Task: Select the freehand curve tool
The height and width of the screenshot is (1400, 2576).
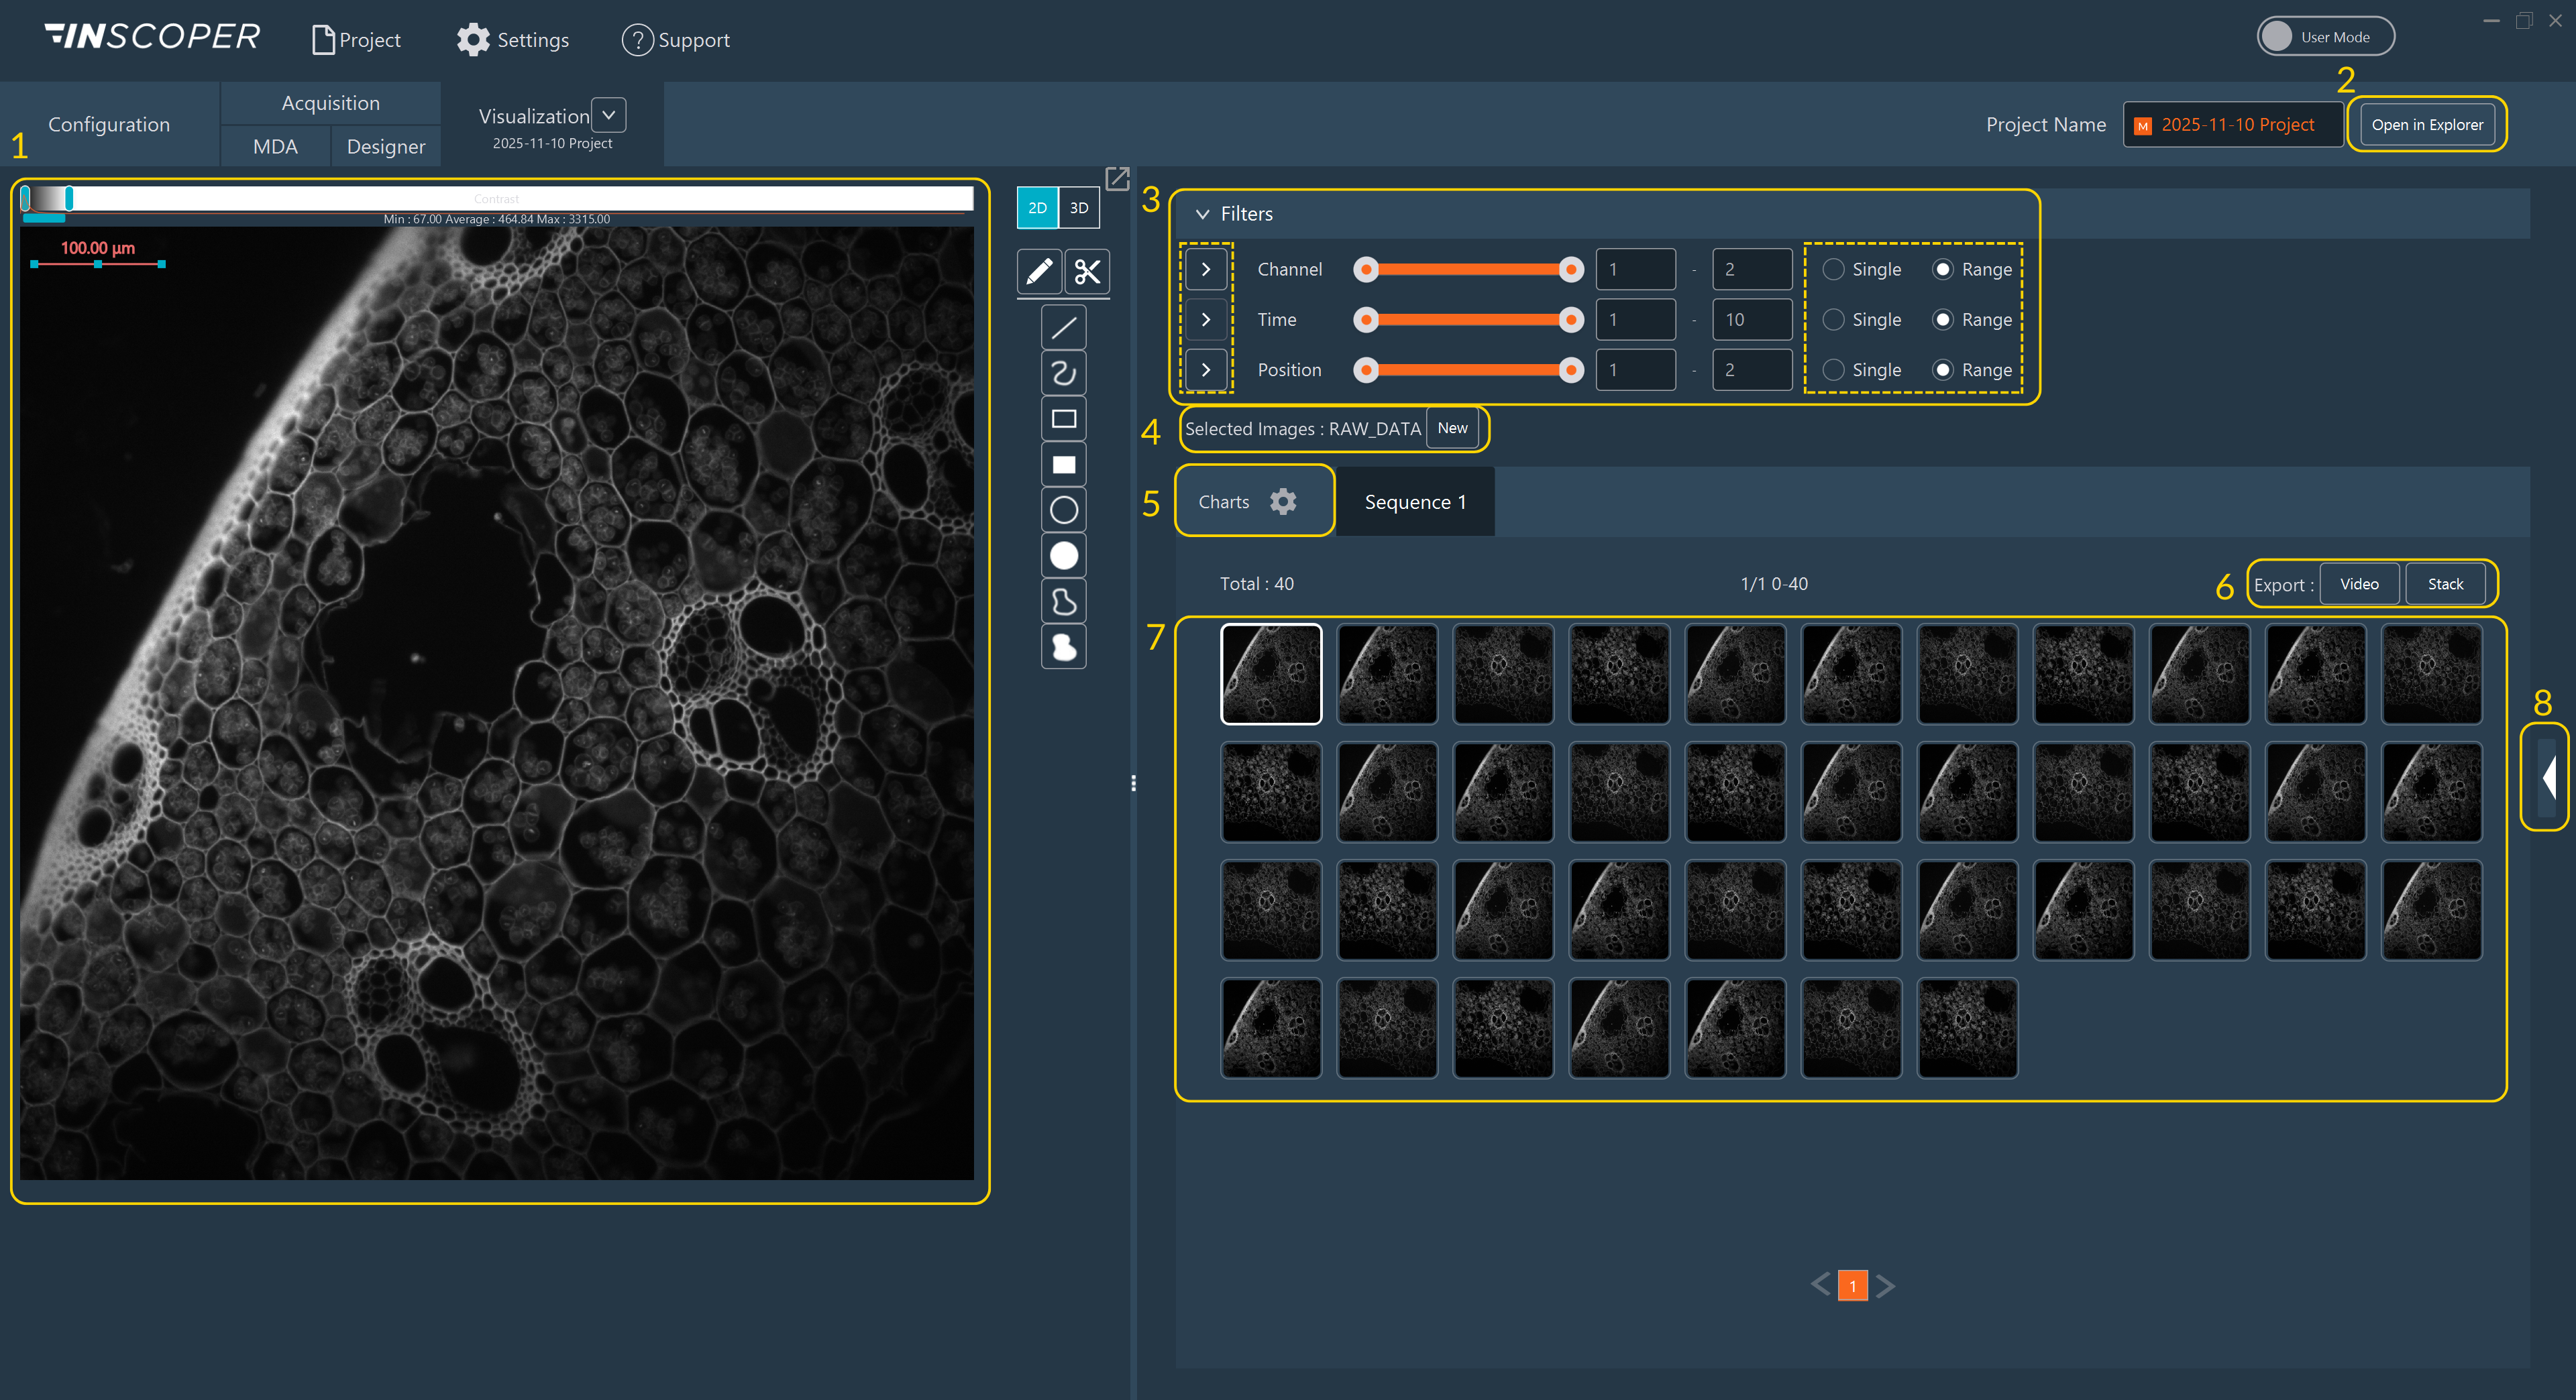Action: [1063, 373]
